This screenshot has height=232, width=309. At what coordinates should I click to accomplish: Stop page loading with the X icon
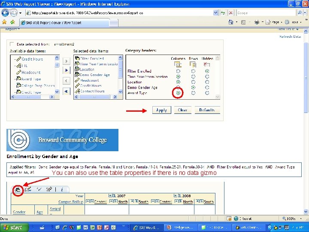pos(230,13)
